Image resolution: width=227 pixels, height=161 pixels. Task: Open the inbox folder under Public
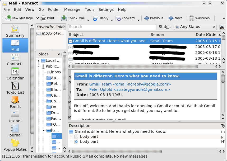point(54,72)
